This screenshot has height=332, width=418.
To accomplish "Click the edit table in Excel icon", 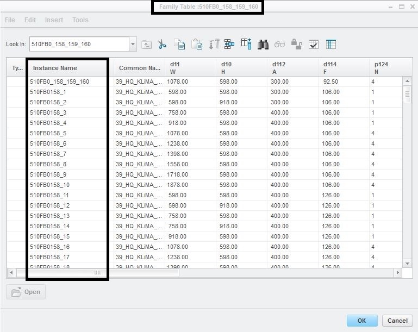I will click(x=331, y=44).
